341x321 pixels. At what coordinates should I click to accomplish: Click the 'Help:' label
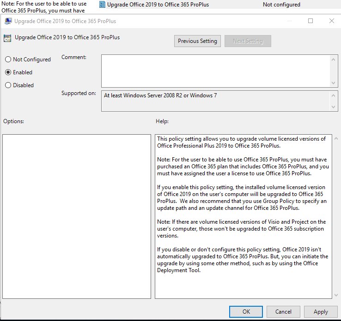point(162,121)
